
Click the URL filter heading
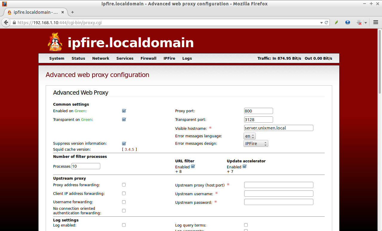point(185,161)
